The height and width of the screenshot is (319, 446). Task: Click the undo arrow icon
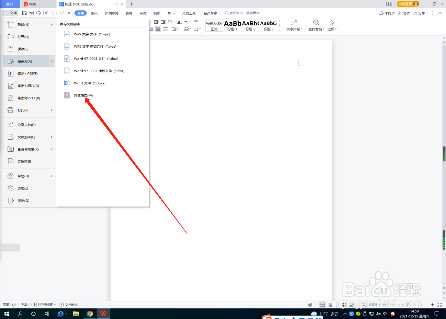coord(52,13)
